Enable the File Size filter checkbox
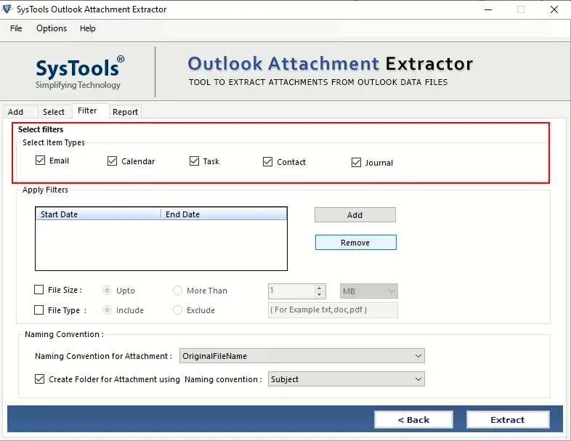 (x=39, y=290)
